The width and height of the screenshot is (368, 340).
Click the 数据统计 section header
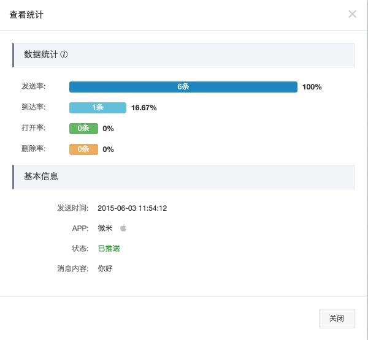click(41, 55)
